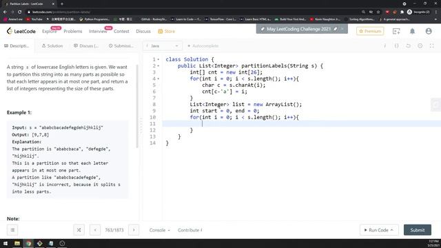Open the user profile avatar
The height and width of the screenshot is (248, 441).
coord(429,31)
